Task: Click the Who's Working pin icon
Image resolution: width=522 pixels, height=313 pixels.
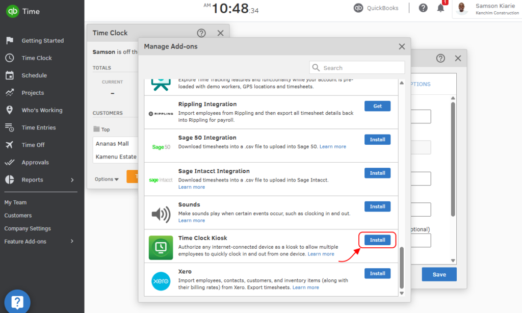Action: [10, 110]
